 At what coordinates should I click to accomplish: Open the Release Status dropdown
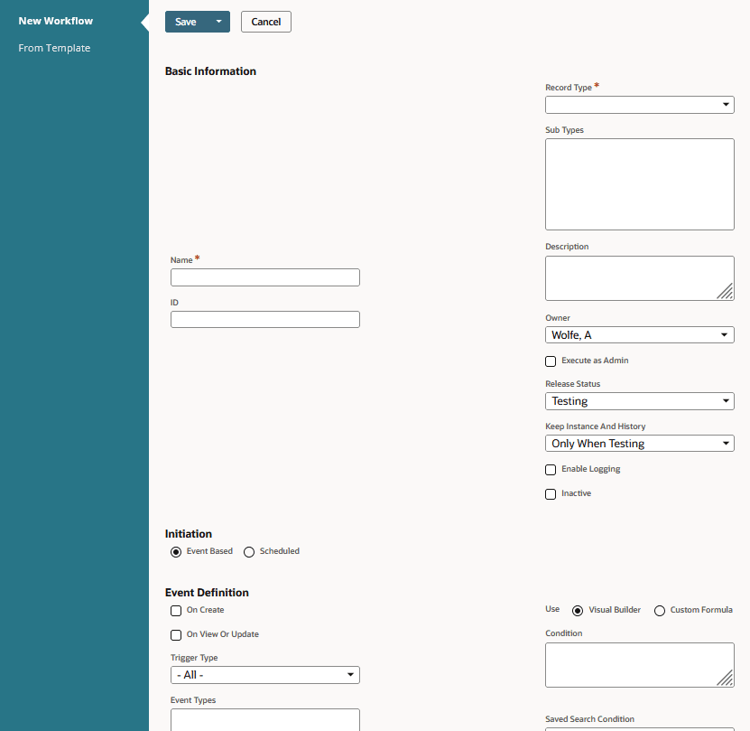640,401
